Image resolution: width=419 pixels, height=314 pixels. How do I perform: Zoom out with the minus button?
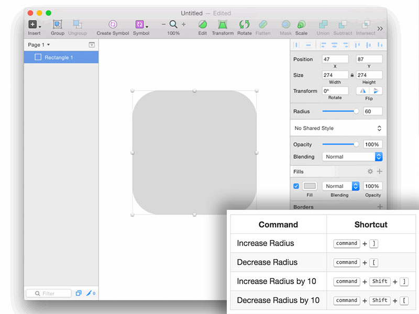[163, 24]
